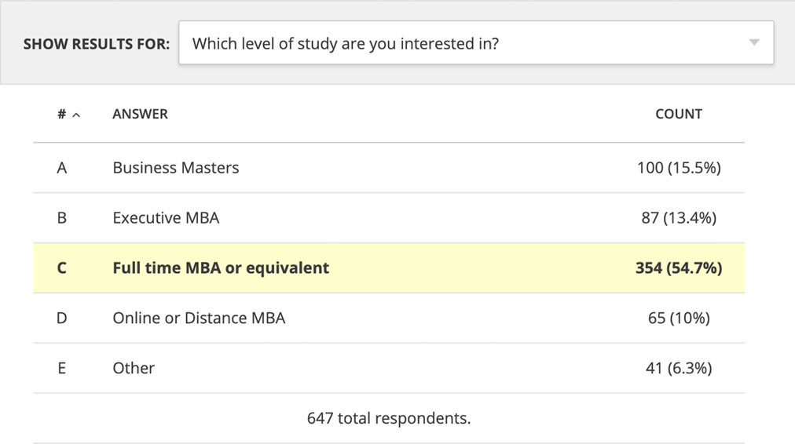This screenshot has width=795, height=444.
Task: Click the 41 (6.3%) count value
Action: (x=679, y=368)
